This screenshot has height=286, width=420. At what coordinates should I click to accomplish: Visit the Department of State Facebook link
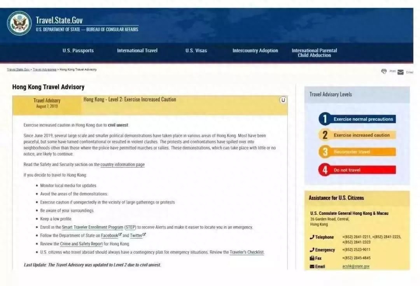point(109,236)
